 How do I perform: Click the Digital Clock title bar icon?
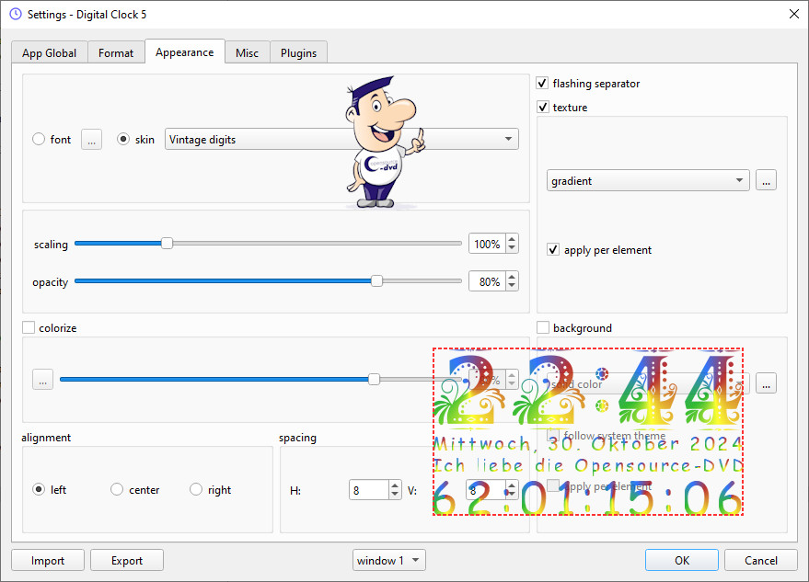(14, 14)
